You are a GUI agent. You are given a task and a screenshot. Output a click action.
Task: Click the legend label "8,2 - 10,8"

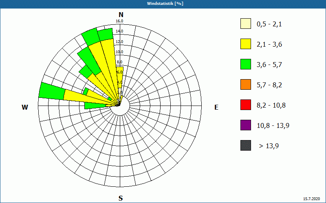point(271,106)
